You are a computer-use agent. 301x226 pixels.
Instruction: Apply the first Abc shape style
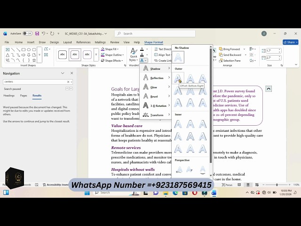coord(63,55)
